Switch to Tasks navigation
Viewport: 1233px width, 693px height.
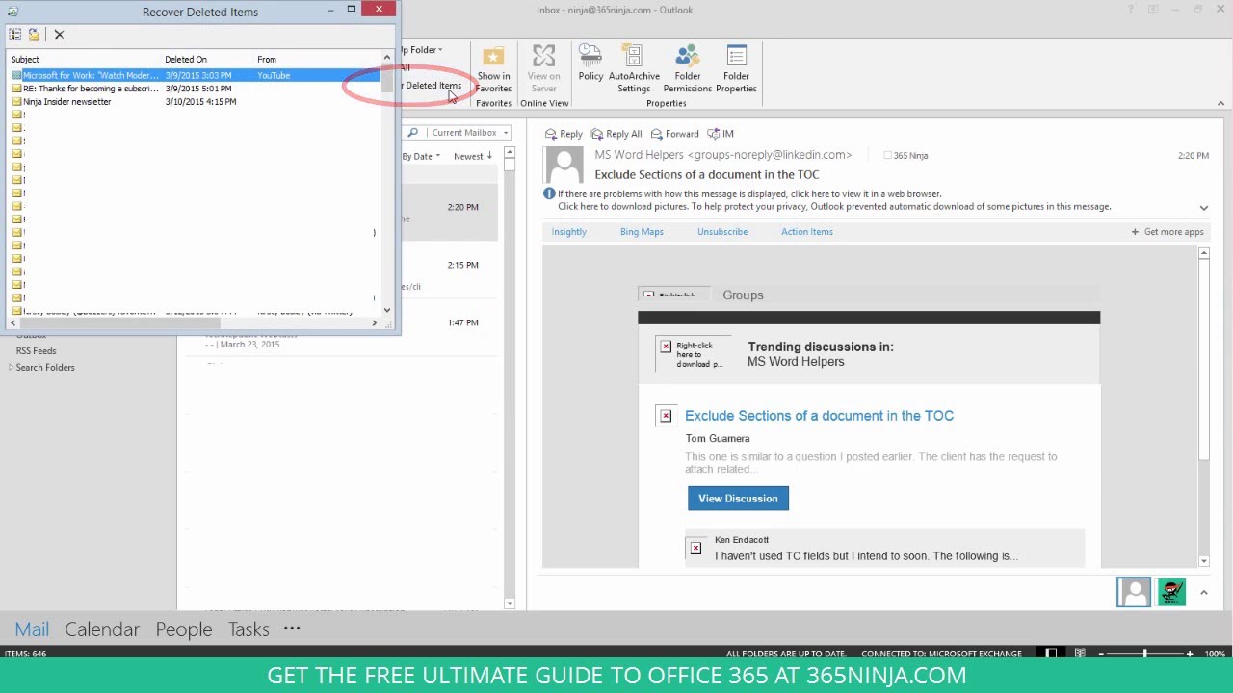pos(249,629)
